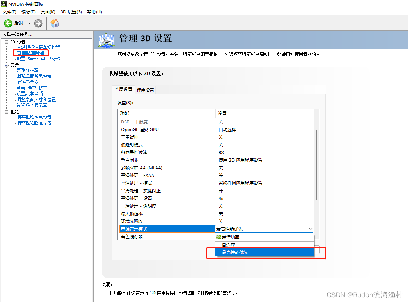This screenshot has height=302, width=408.
Task: Open 设置数字音频 in tree
Action: tap(30, 94)
